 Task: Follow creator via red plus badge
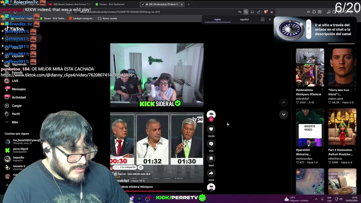[x=211, y=119]
